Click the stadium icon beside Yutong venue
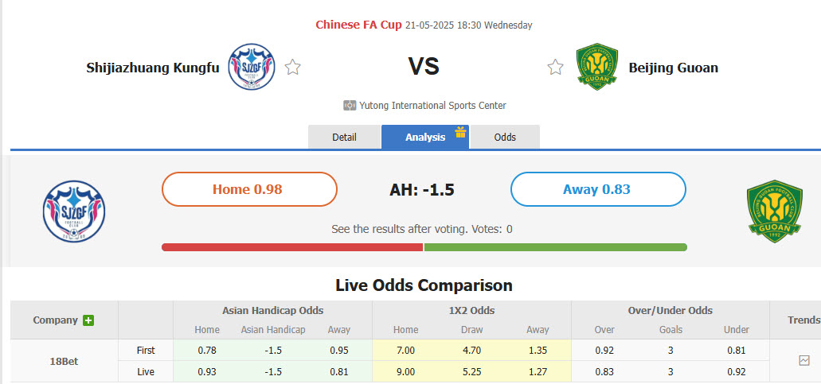Image resolution: width=821 pixels, height=384 pixels. coord(350,106)
